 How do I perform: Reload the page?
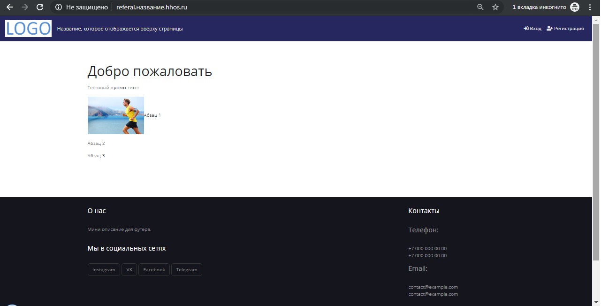pyautogui.click(x=40, y=7)
